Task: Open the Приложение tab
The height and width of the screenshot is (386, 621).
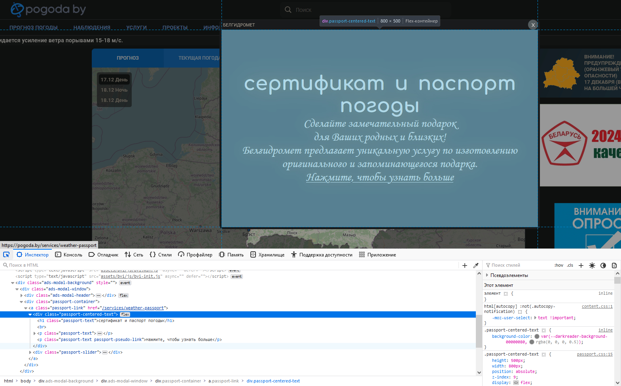Action: coord(378,255)
